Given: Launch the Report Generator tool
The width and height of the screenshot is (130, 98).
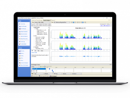Looking at the screenshot, I should click(x=23, y=32).
